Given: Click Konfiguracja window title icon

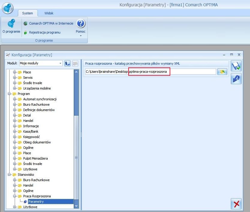Looking at the screenshot, I should tap(8, 55).
